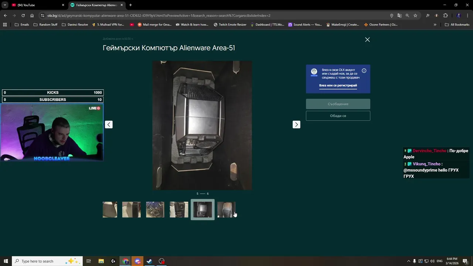Screen dimensions: 473x266
Task: Open the Random Stuff bookmark folder
Action: point(45,25)
